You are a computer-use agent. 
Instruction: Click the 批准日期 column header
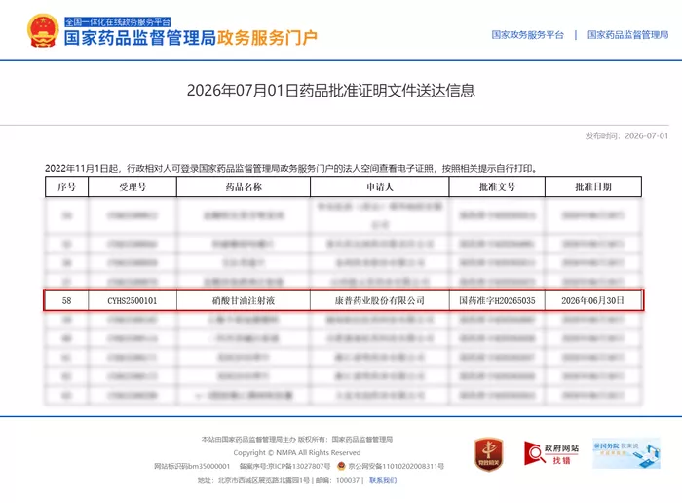(x=593, y=187)
